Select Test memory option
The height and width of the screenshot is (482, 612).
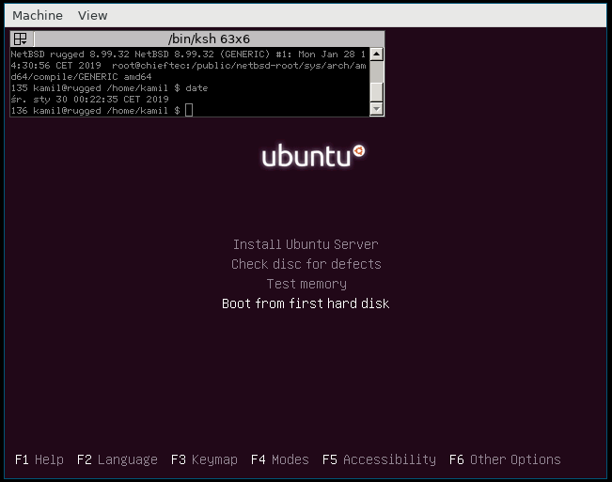[306, 284]
